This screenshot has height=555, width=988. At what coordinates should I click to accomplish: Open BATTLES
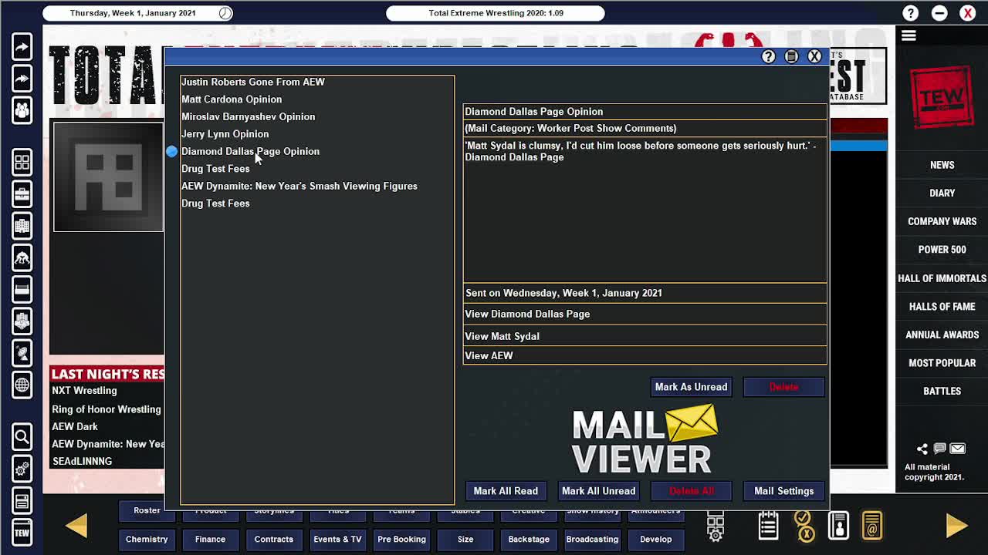[x=942, y=392]
